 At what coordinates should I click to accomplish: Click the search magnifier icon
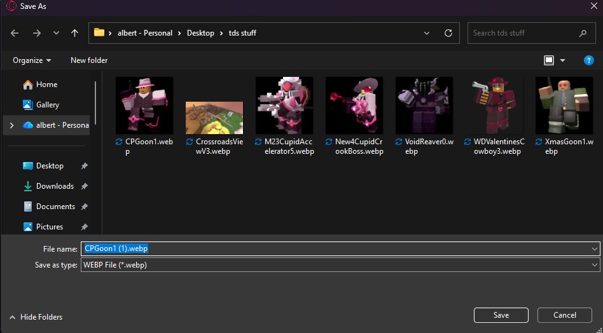click(x=583, y=33)
